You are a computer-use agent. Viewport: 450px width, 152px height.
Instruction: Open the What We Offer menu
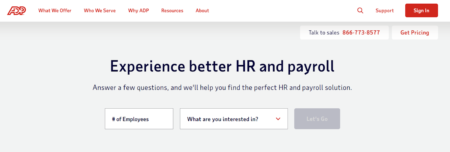pyautogui.click(x=55, y=11)
